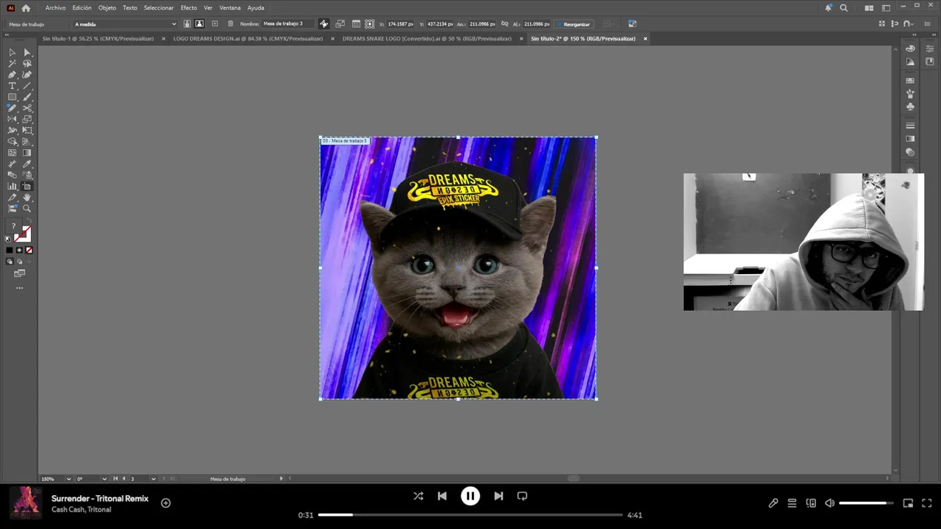Select the Rectangle tool

click(12, 97)
